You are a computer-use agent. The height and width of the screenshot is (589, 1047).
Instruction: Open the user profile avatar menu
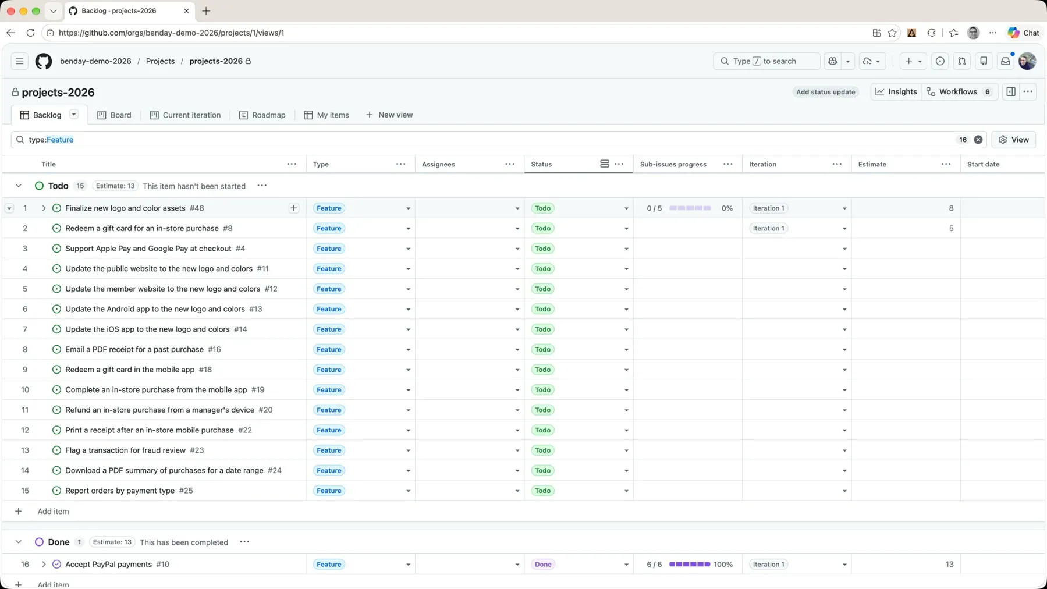[x=1027, y=61]
